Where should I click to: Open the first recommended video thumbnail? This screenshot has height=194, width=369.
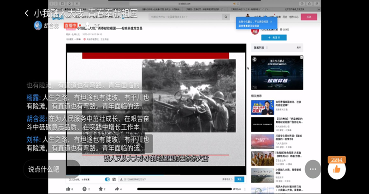point(262,108)
